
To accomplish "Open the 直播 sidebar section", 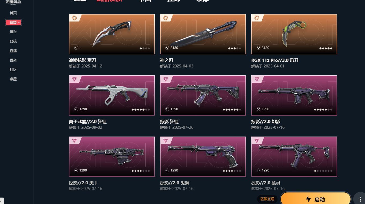I will [13, 51].
